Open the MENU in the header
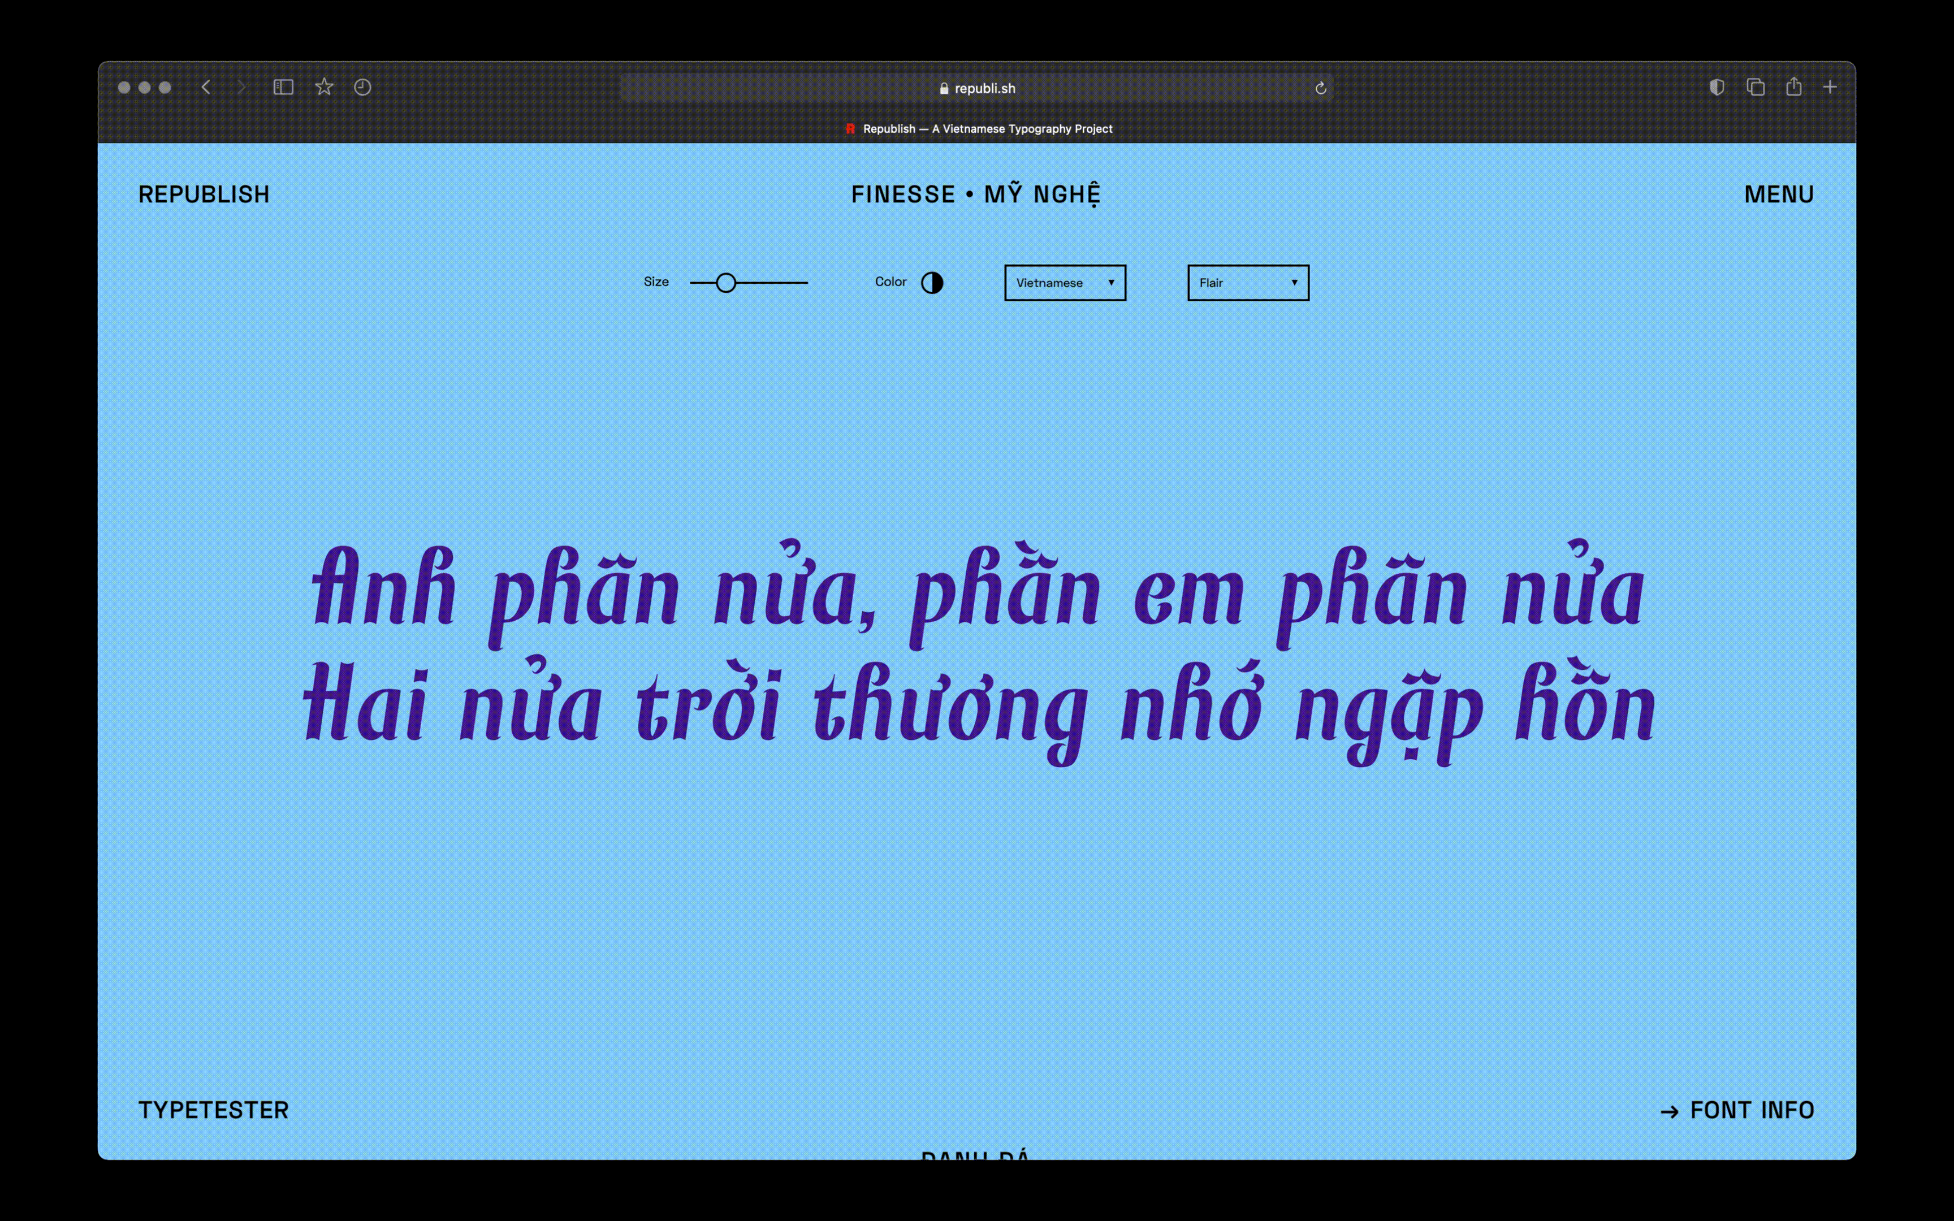This screenshot has height=1221, width=1954. (x=1778, y=194)
